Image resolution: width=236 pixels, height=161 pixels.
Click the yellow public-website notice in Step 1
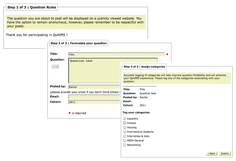tap(76, 22)
